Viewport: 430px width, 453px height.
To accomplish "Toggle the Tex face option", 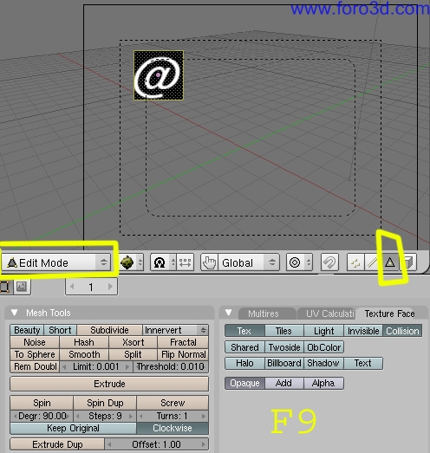I will (244, 331).
